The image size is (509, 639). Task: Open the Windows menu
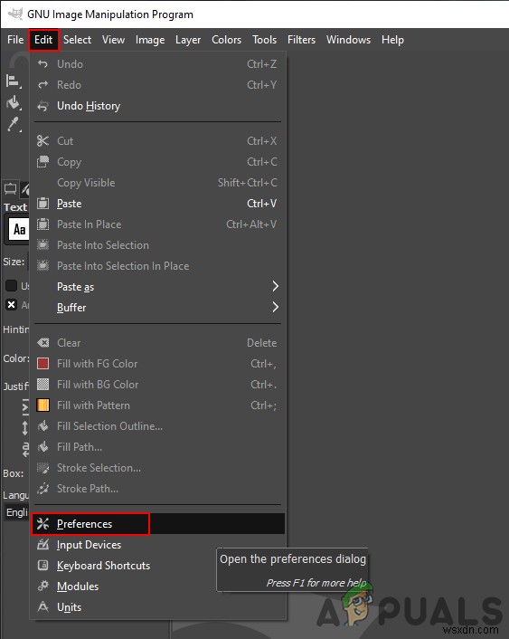pos(349,40)
